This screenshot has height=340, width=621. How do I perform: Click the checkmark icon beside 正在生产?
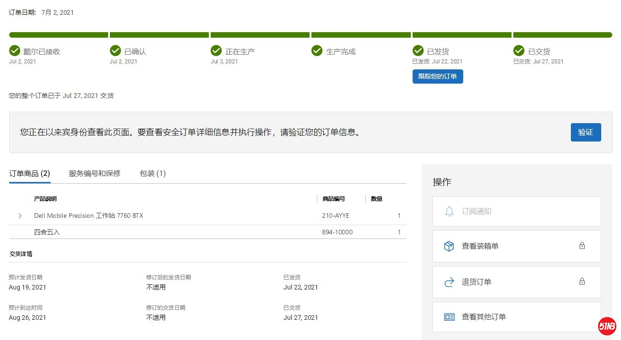pyautogui.click(x=216, y=51)
